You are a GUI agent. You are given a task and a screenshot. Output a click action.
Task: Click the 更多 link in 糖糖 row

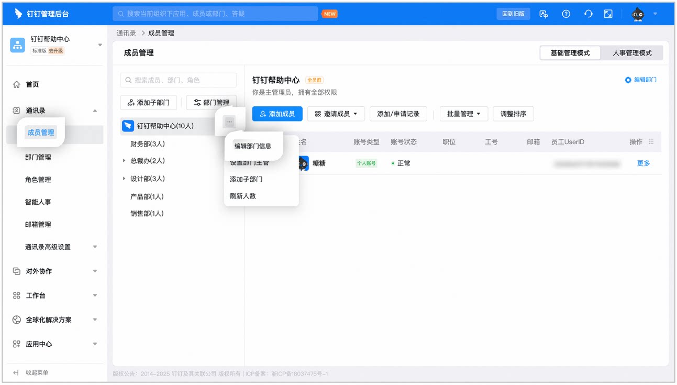643,163
